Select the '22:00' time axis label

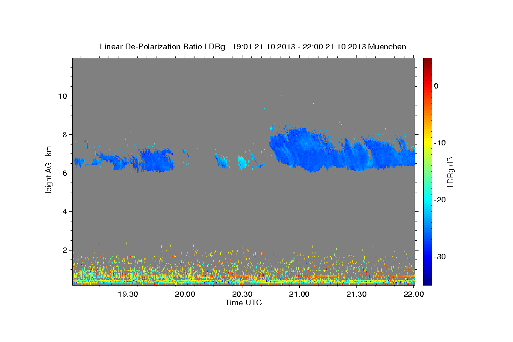pos(413,295)
